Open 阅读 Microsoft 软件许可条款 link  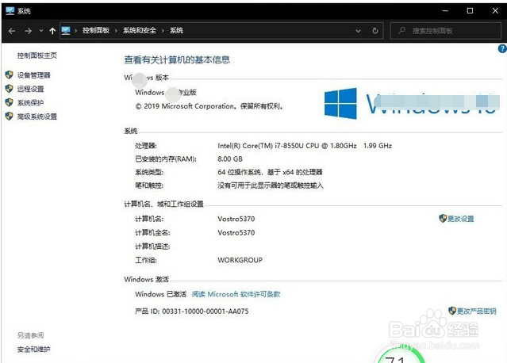(x=236, y=294)
